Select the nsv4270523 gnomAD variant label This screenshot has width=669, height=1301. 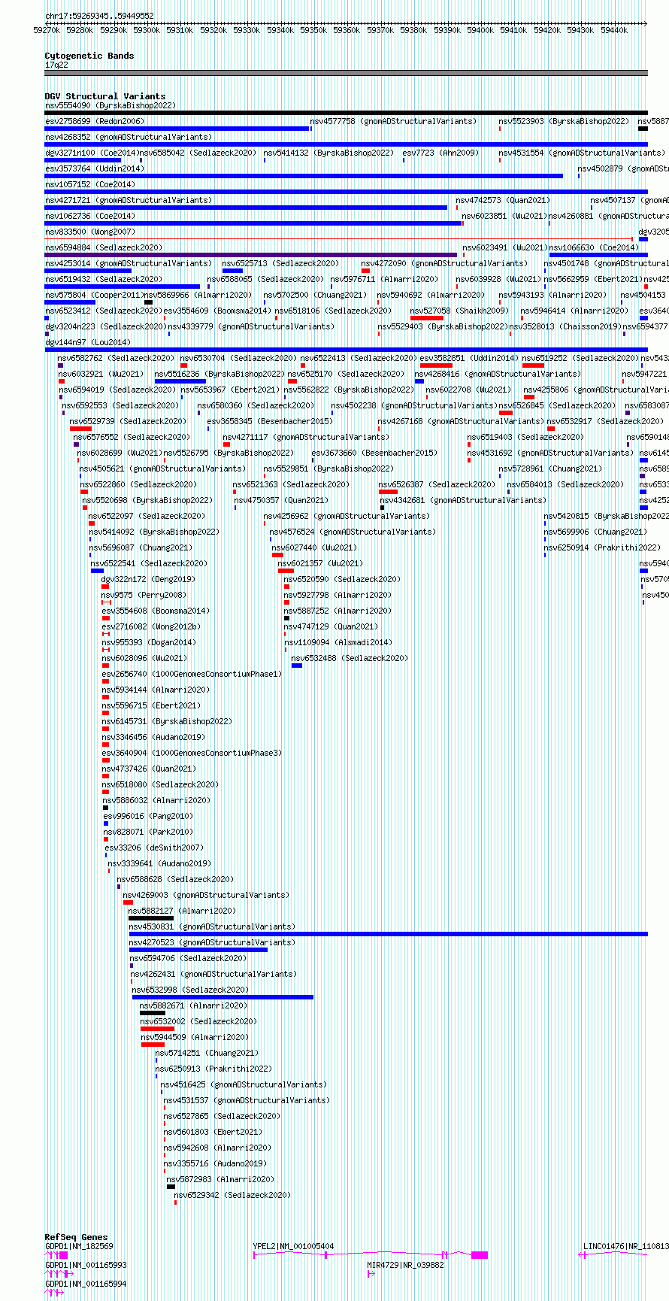(x=213, y=942)
